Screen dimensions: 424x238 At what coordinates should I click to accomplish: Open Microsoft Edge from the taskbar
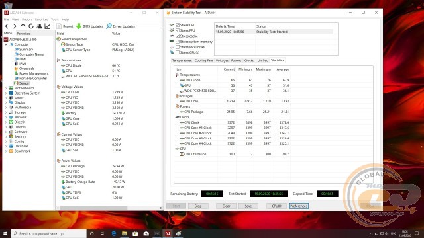pos(113,233)
